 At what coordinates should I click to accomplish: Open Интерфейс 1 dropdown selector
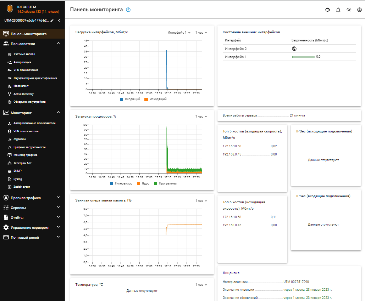[x=179, y=33]
